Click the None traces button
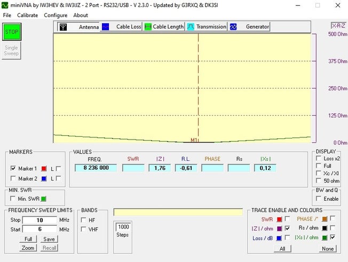This screenshot has width=348, height=262. 328,249
